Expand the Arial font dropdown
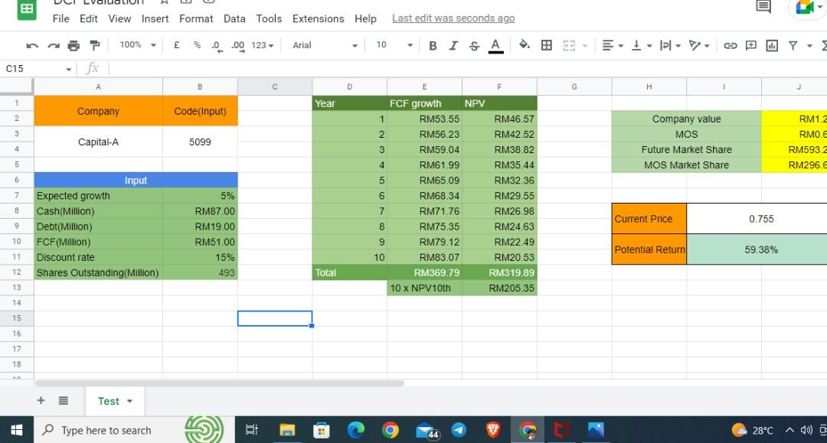The height and width of the screenshot is (443, 827). 325,46
